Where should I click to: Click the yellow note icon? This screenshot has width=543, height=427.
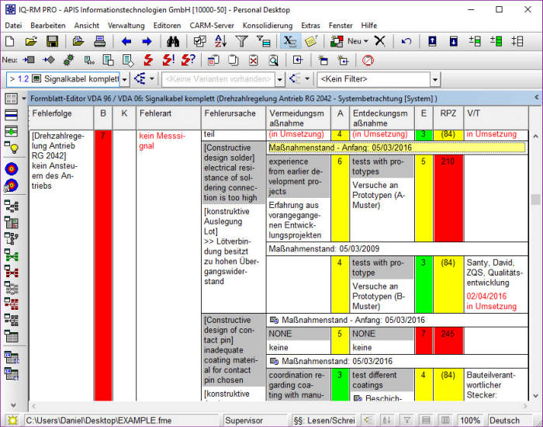click(x=311, y=42)
